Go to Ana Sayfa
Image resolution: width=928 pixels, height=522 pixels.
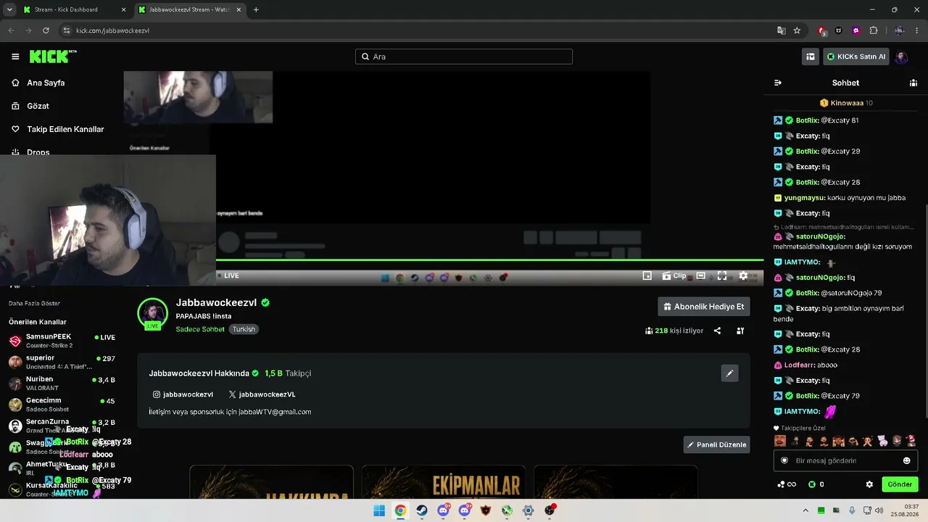38,83
